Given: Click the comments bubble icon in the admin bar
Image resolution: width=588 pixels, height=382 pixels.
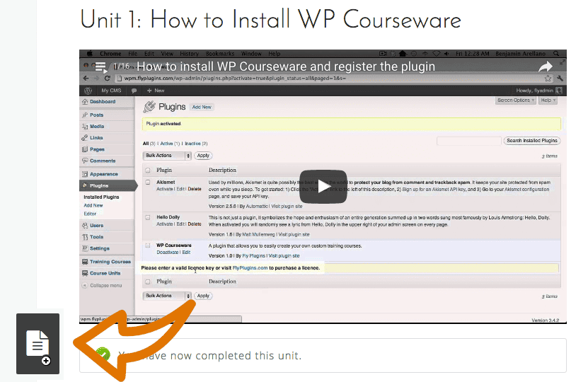Looking at the screenshot, I should point(134,91).
